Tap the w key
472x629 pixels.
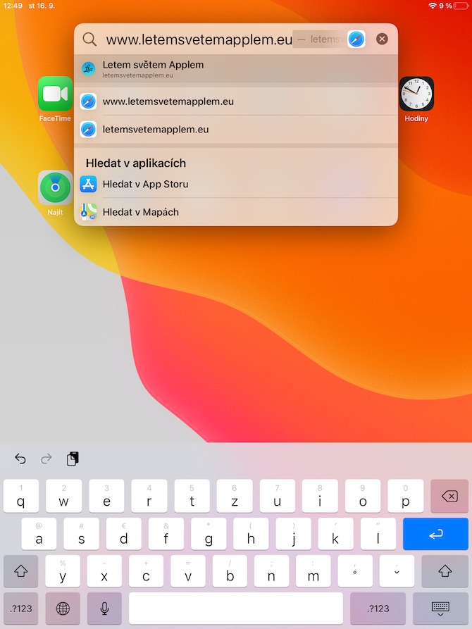(x=63, y=496)
